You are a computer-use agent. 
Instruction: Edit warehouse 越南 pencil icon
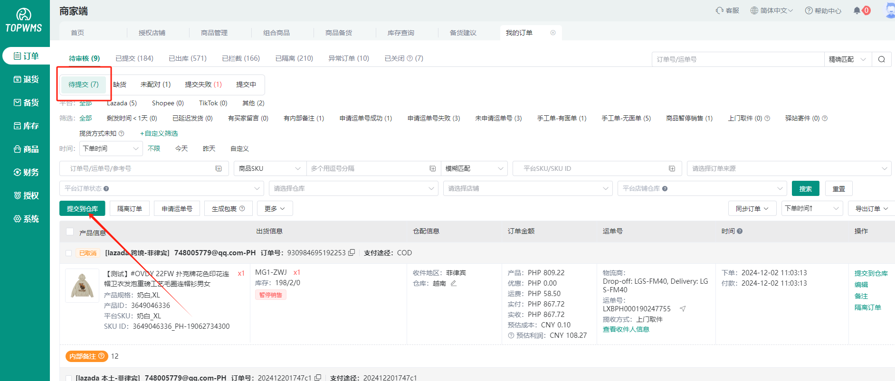(453, 283)
